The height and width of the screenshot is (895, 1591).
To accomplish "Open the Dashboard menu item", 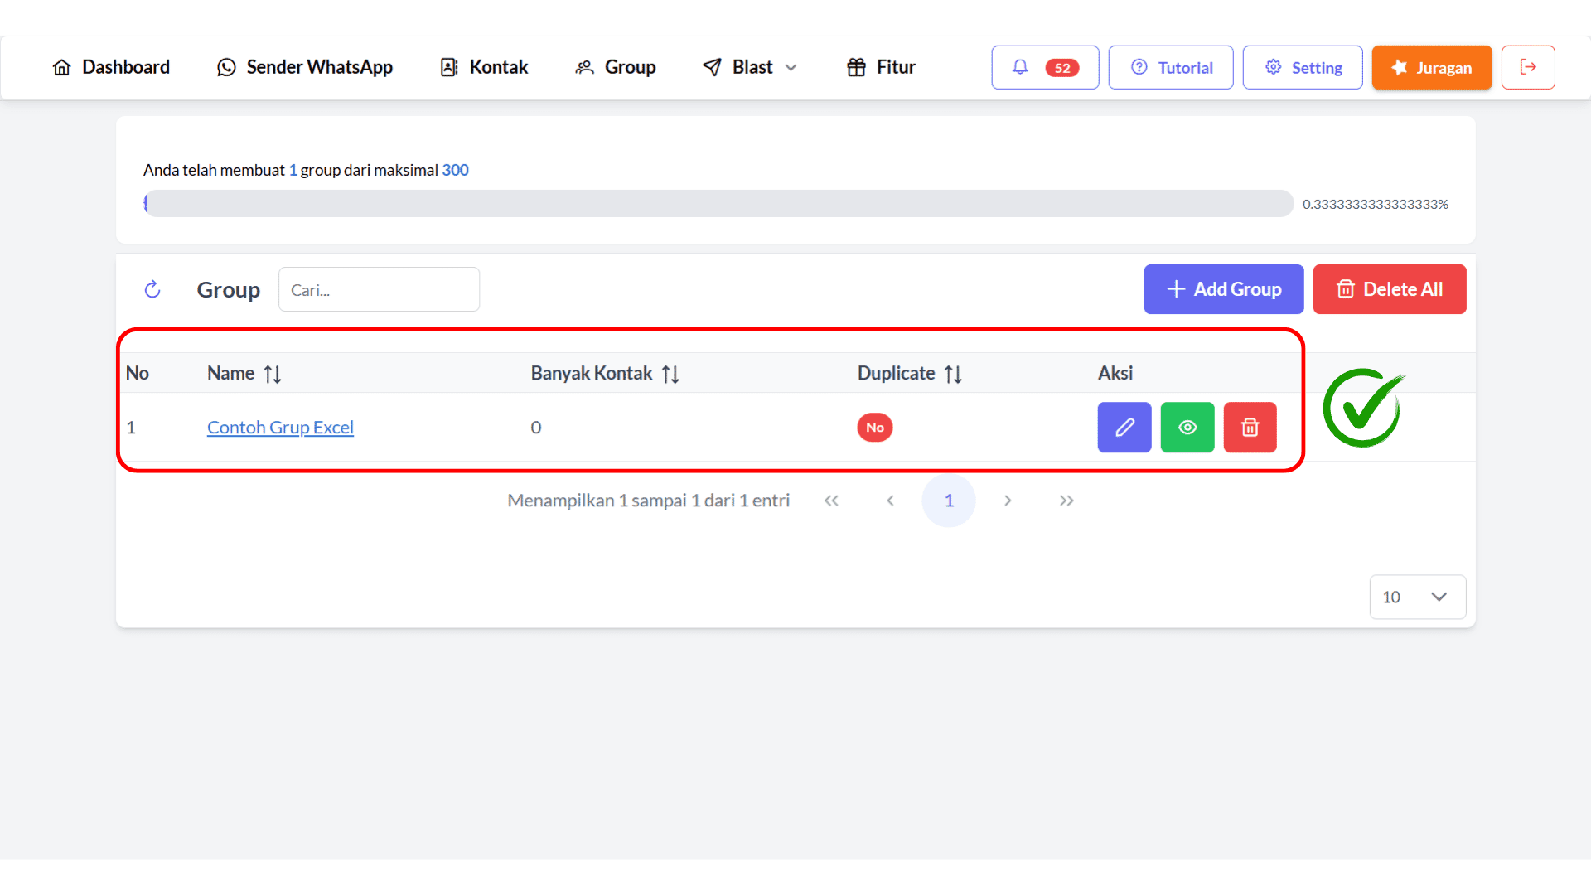I will click(x=111, y=67).
